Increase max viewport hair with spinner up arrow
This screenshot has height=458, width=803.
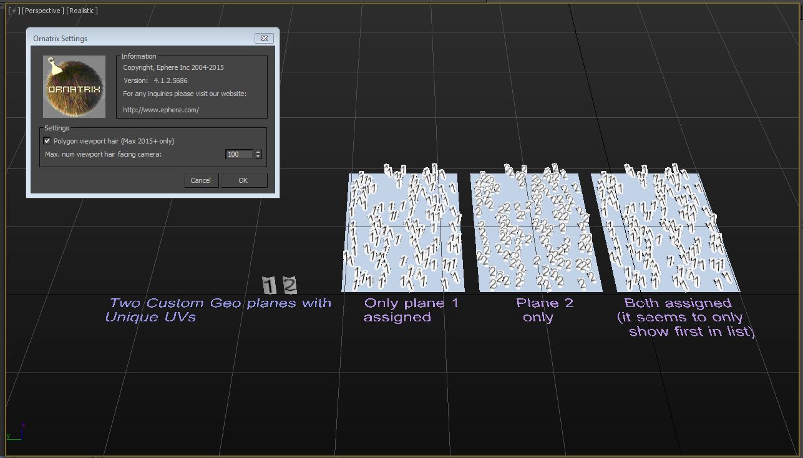click(258, 152)
